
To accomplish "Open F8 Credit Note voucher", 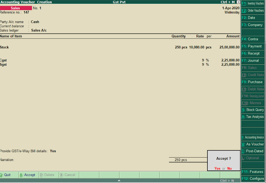I will tap(253, 75).
